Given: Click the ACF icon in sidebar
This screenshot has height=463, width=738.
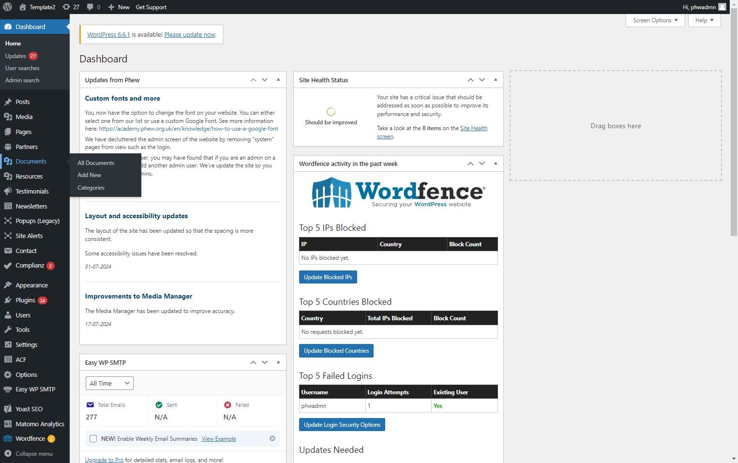Looking at the screenshot, I should click(8, 359).
